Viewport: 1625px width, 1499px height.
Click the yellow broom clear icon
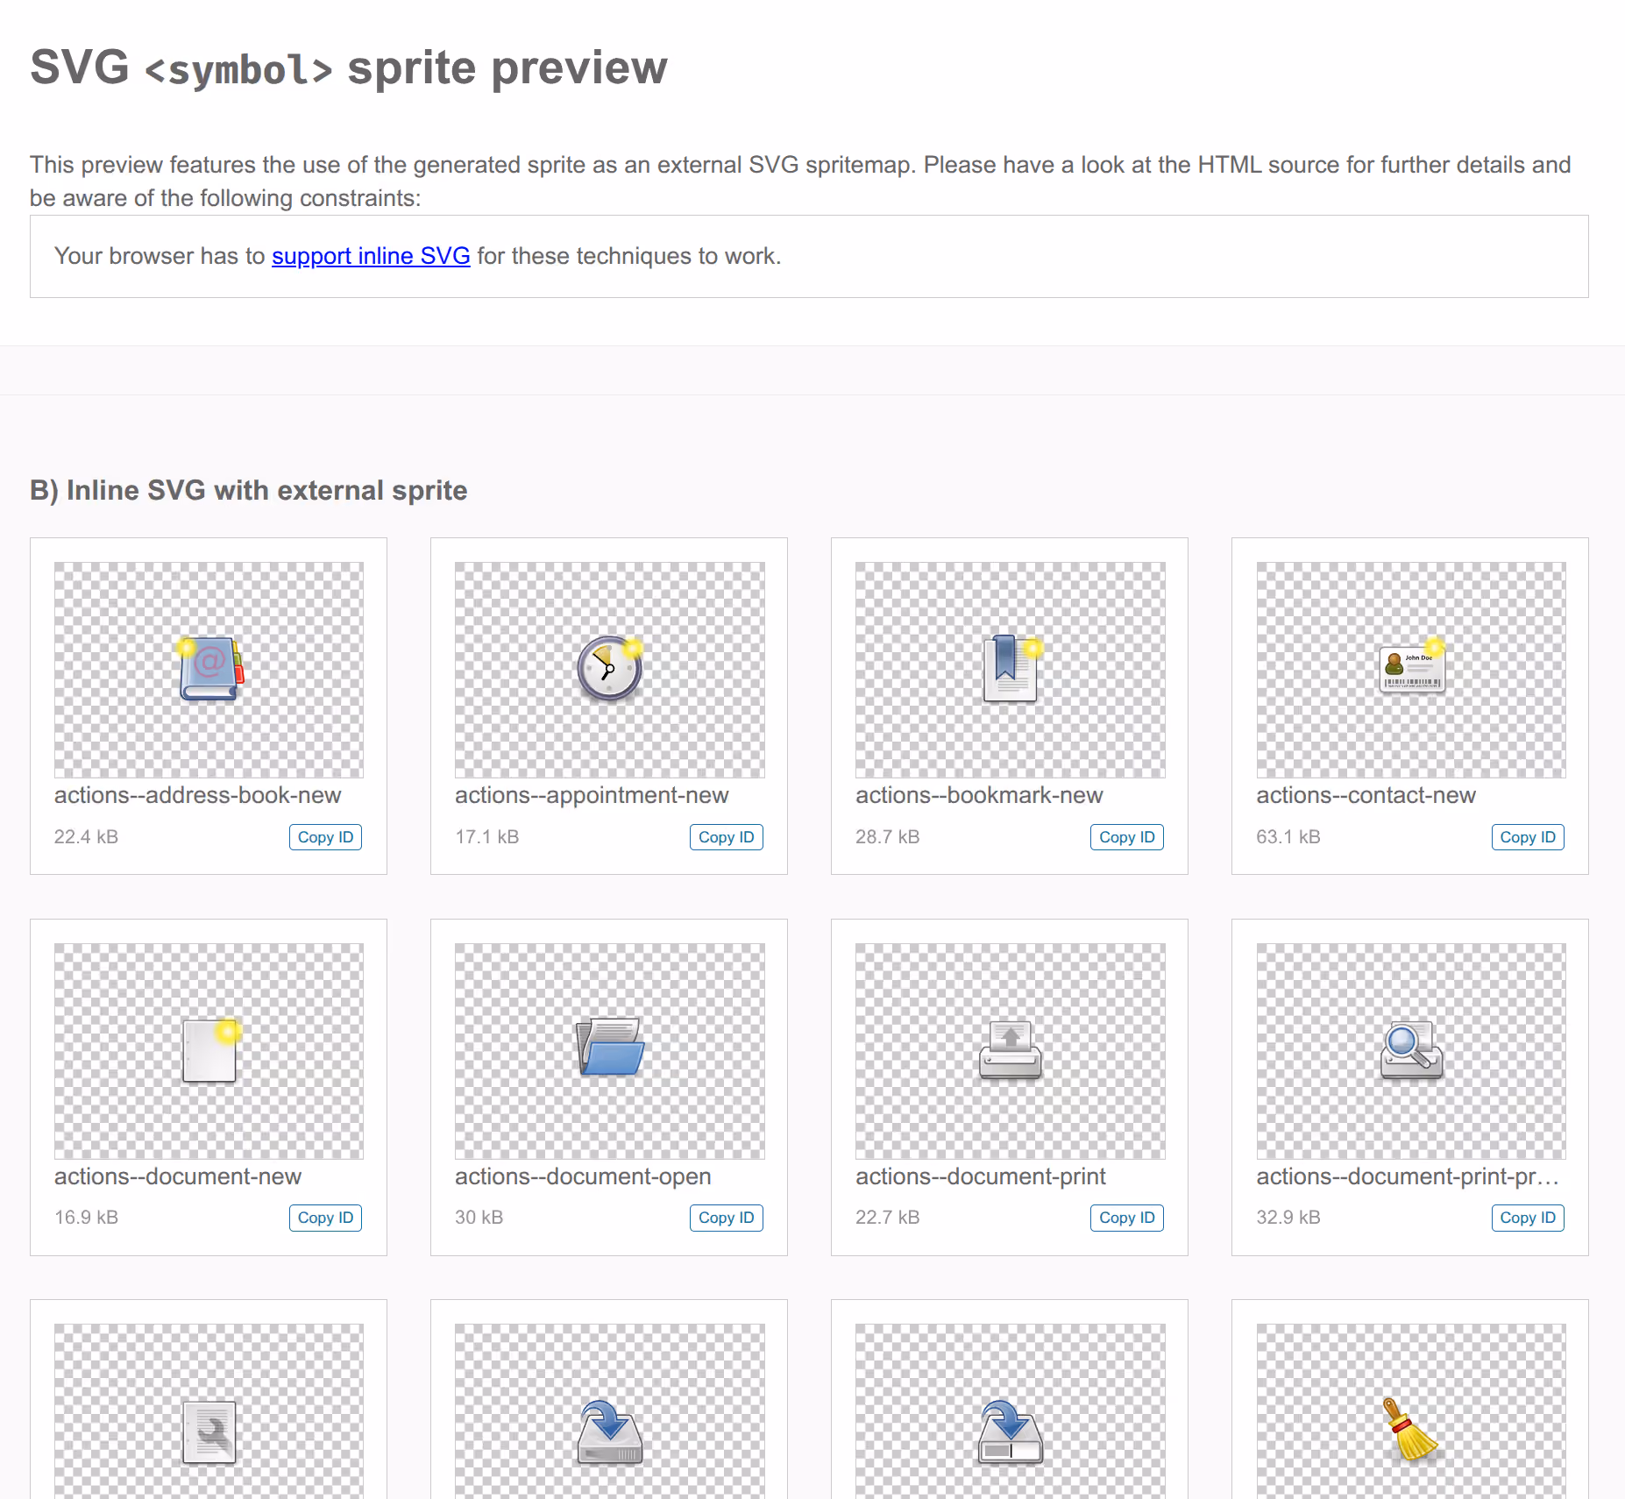(1410, 1430)
